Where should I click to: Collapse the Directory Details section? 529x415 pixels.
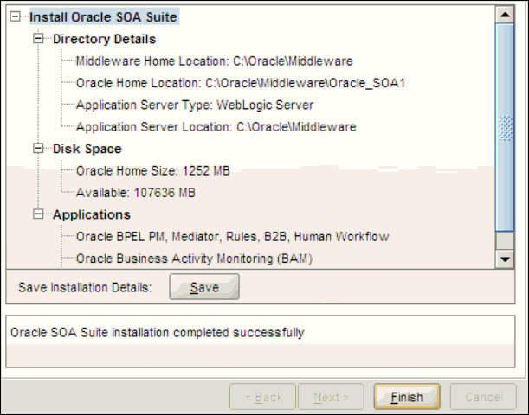(x=37, y=39)
